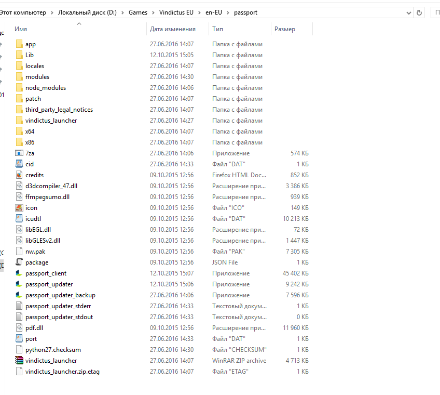Go to Локальный диск (D:) in breadcrumb
440x395 pixels.
click(x=87, y=12)
